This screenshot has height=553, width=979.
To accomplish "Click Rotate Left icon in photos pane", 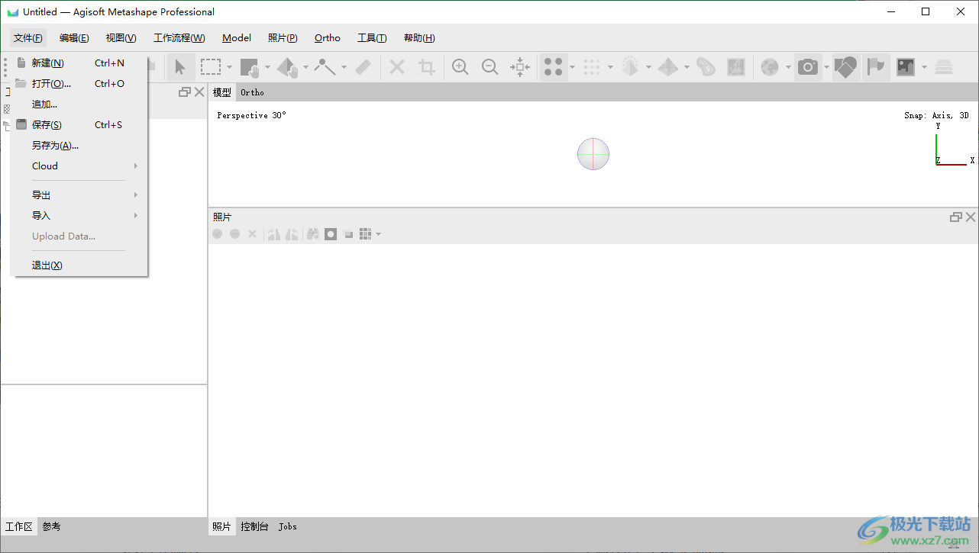I will 292,234.
